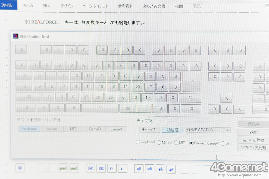
Task: Click the key cell showing 14
Action: tap(88, 86)
